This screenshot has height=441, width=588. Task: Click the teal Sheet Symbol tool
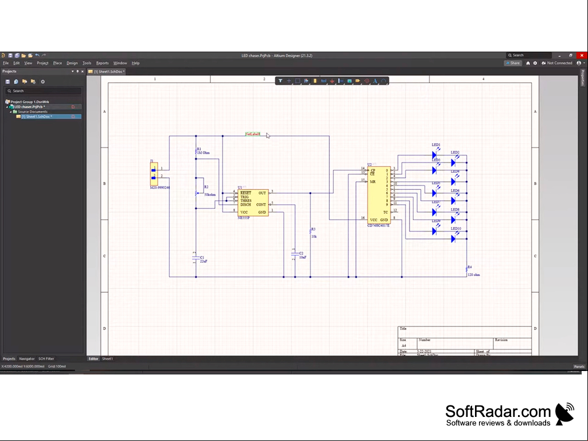349,81
